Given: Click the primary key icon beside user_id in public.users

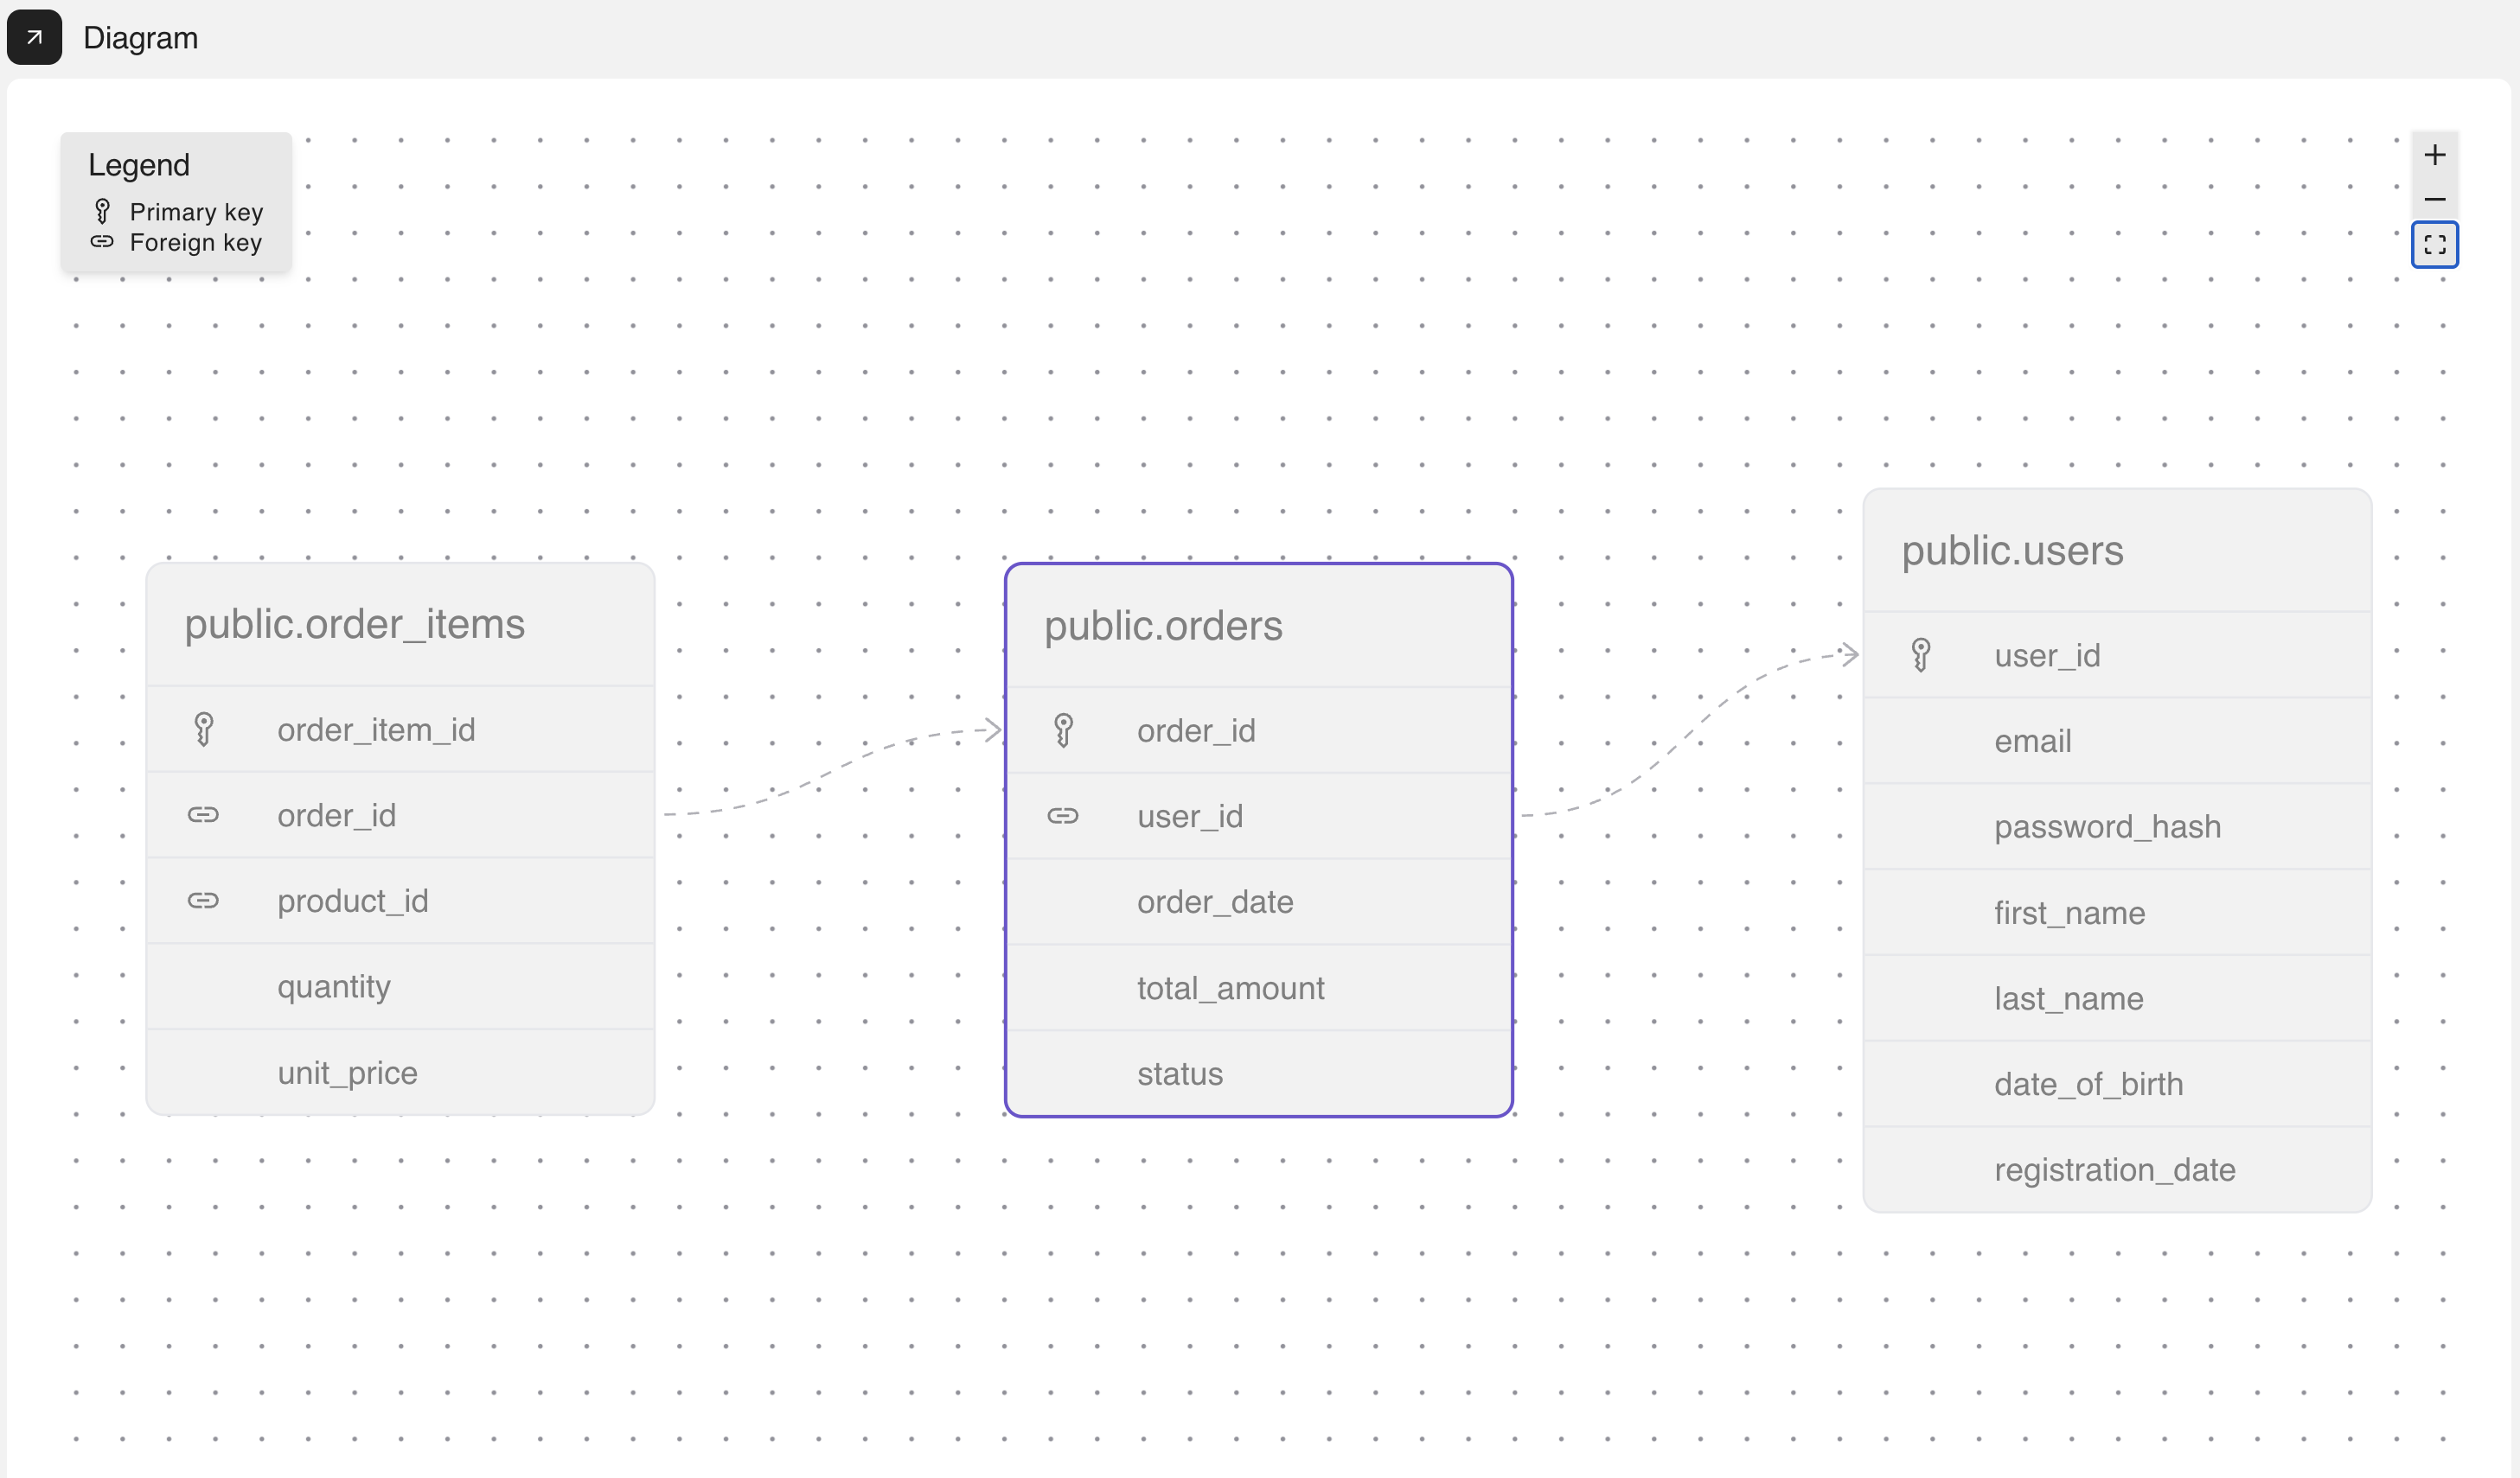Looking at the screenshot, I should (1921, 654).
